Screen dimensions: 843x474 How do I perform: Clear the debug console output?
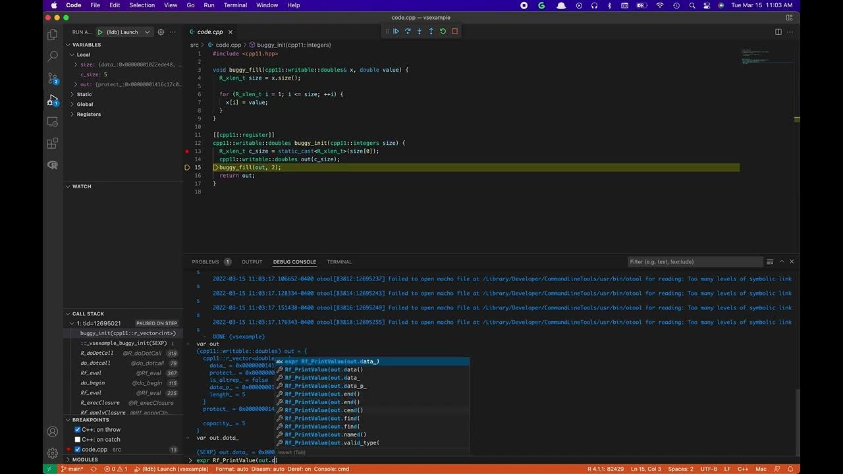point(770,261)
